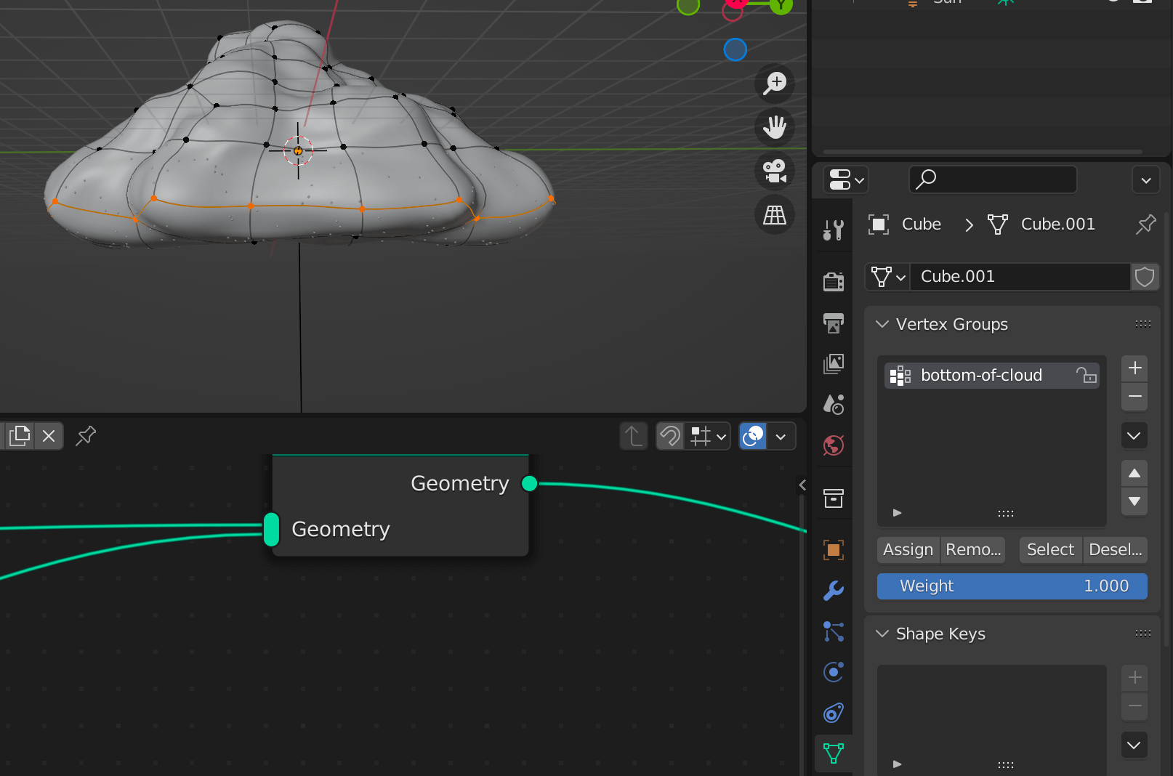Toggle lock on bottom-of-cloud group

coord(1087,375)
